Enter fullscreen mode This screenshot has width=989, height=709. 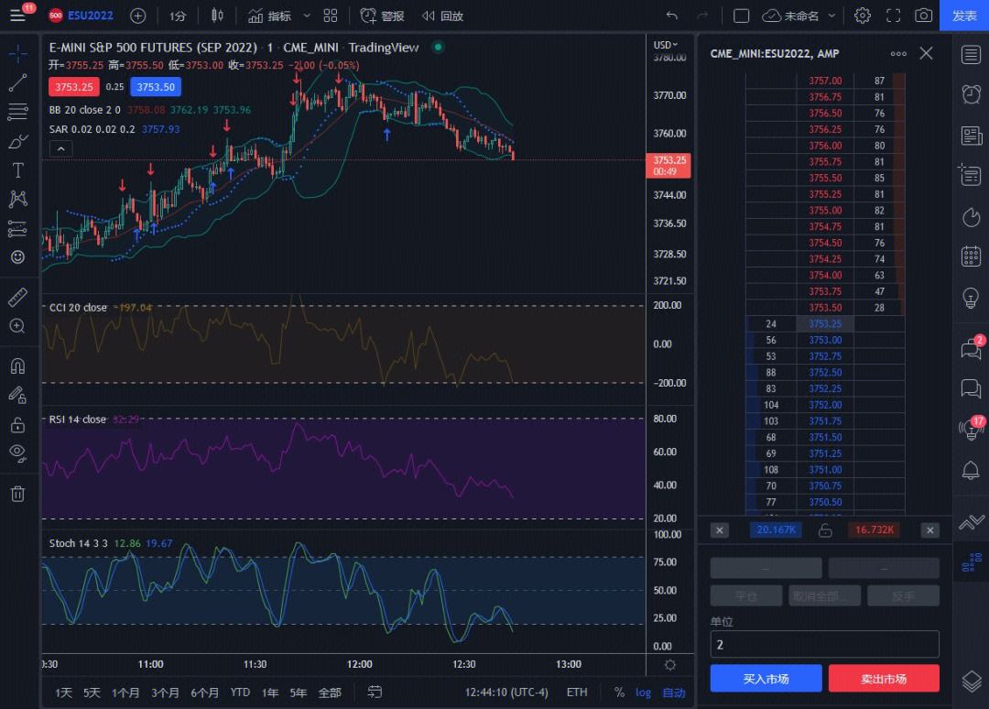tap(893, 16)
